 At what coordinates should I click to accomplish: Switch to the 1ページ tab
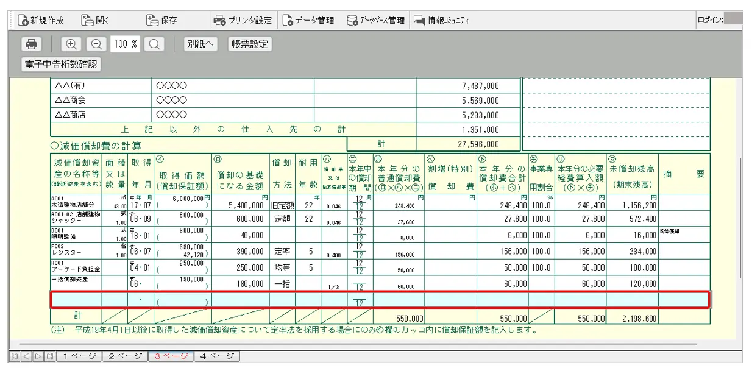point(79,356)
